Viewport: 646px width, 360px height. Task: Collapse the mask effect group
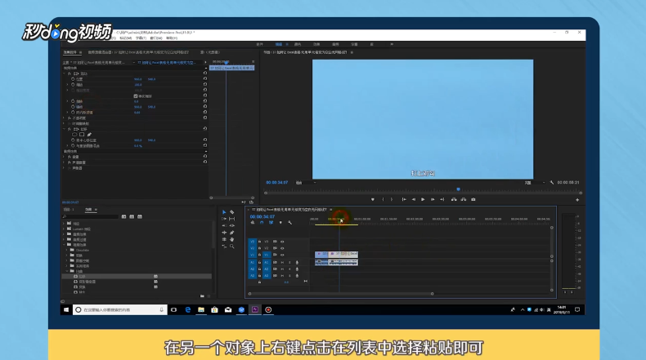coord(65,129)
